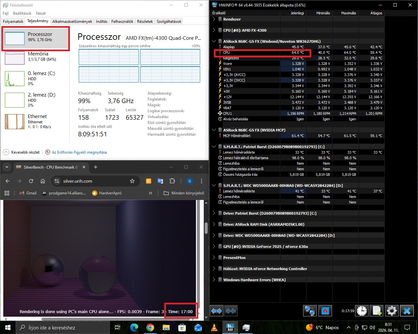The image size is (418, 334).
Task: Collapse ASRock N68C-GS FX NVIDIA MCP group
Action: 214,130
